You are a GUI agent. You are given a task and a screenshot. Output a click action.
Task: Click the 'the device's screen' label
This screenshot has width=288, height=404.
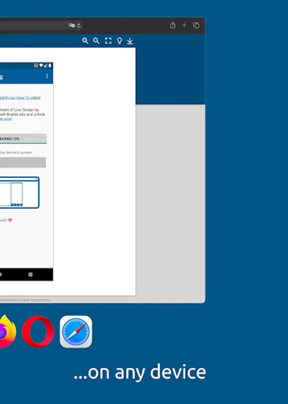[x=16, y=153]
